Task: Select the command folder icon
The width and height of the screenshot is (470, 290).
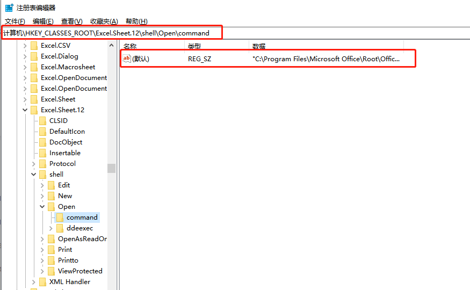Action: coord(60,218)
